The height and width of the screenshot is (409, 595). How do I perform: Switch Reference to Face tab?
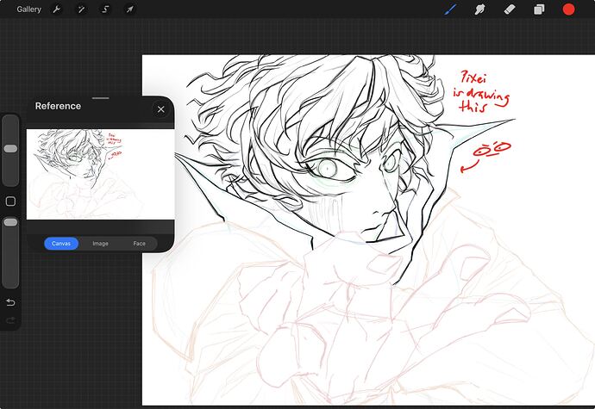(139, 244)
